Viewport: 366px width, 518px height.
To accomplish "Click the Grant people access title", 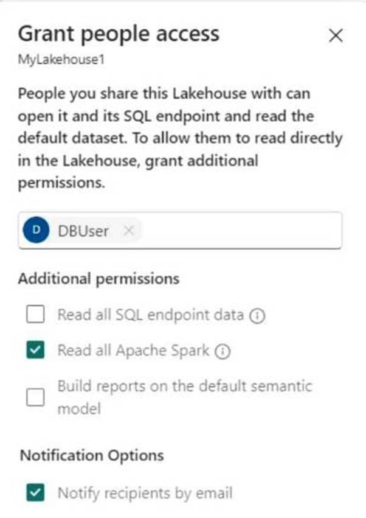I will (x=119, y=34).
